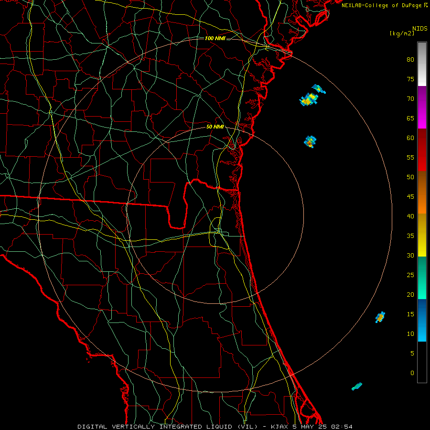Image resolution: width=430 pixels, height=430 pixels.
Task: Click the 0 value on the scale
Action: click(412, 373)
